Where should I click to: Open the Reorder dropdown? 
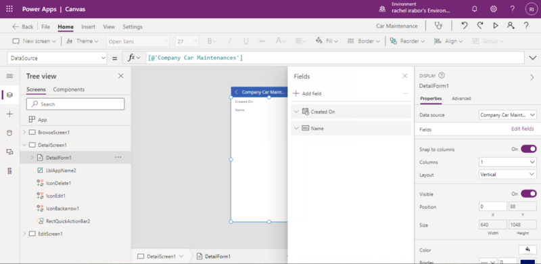407,41
